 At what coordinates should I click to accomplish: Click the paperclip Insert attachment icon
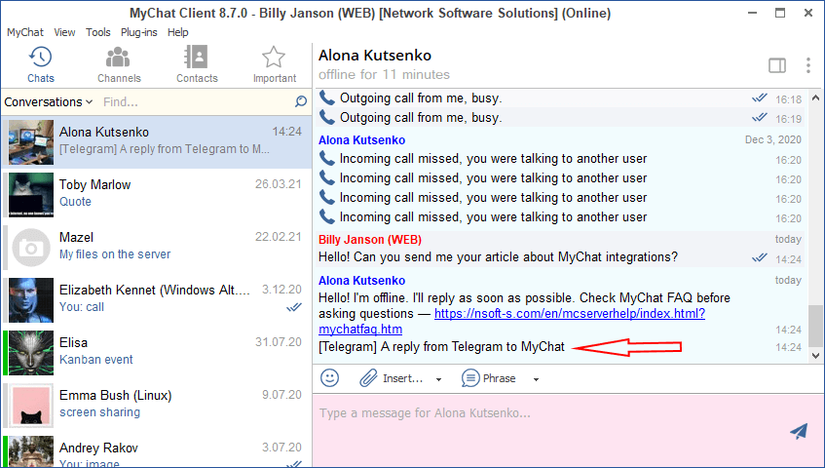(x=368, y=377)
